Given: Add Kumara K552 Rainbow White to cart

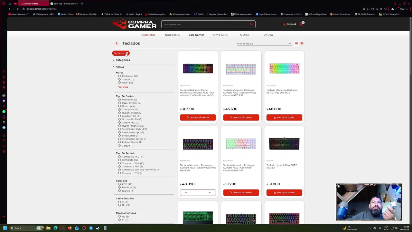Looking at the screenshot, I should (241, 117).
